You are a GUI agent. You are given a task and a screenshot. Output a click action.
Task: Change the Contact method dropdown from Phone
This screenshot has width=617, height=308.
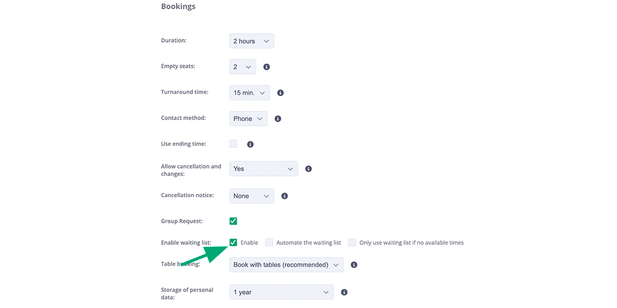248,118
